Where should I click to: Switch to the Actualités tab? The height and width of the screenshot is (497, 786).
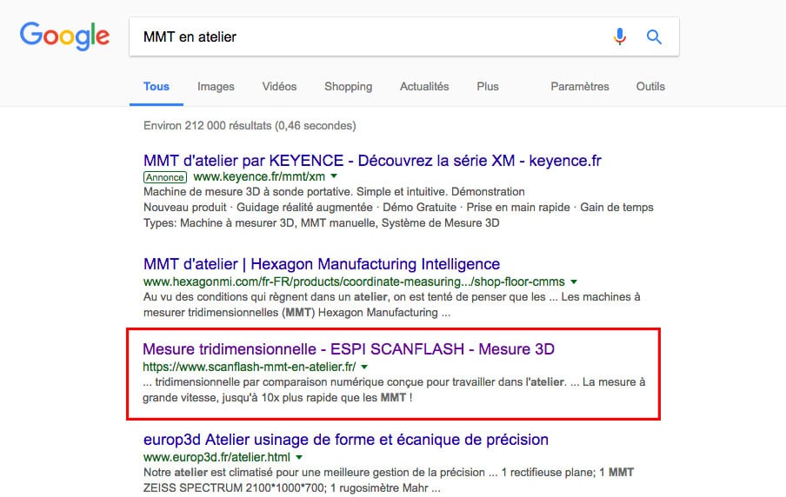point(424,87)
